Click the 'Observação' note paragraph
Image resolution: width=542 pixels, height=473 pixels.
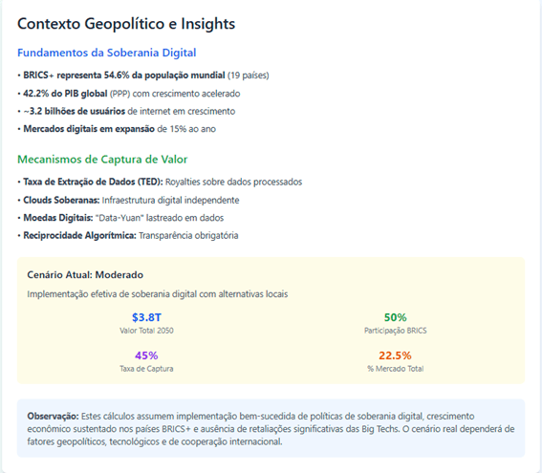click(x=271, y=429)
